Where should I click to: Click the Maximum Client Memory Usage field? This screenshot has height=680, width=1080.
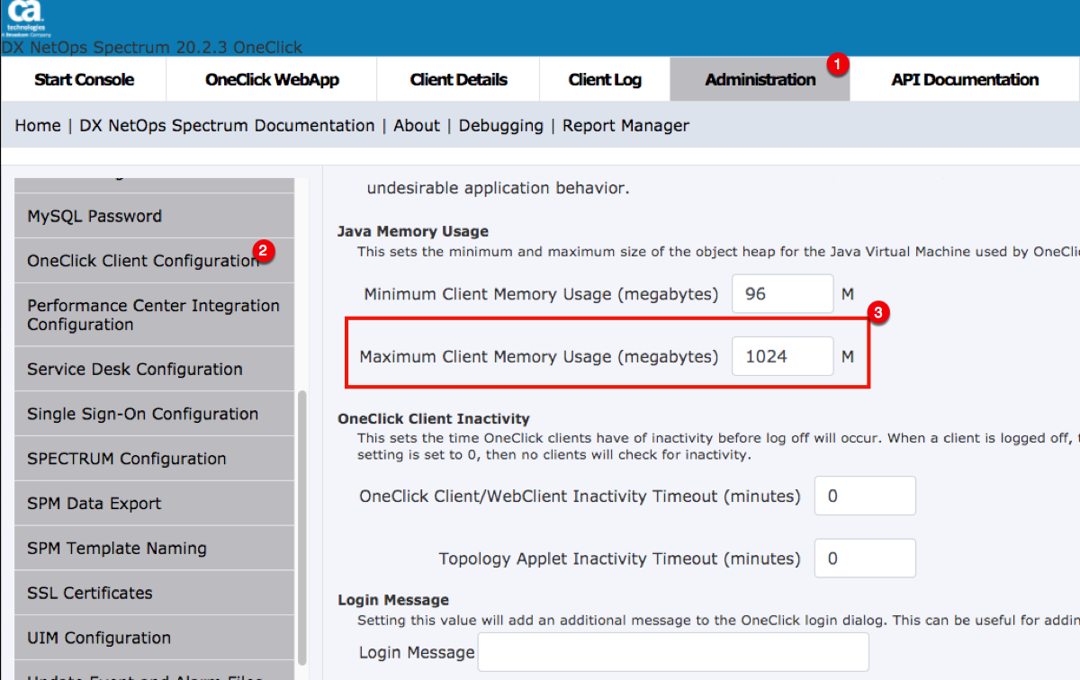[x=782, y=357]
